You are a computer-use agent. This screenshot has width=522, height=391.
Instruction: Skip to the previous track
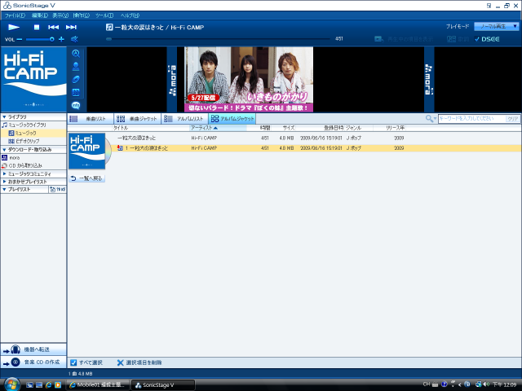pyautogui.click(x=53, y=27)
